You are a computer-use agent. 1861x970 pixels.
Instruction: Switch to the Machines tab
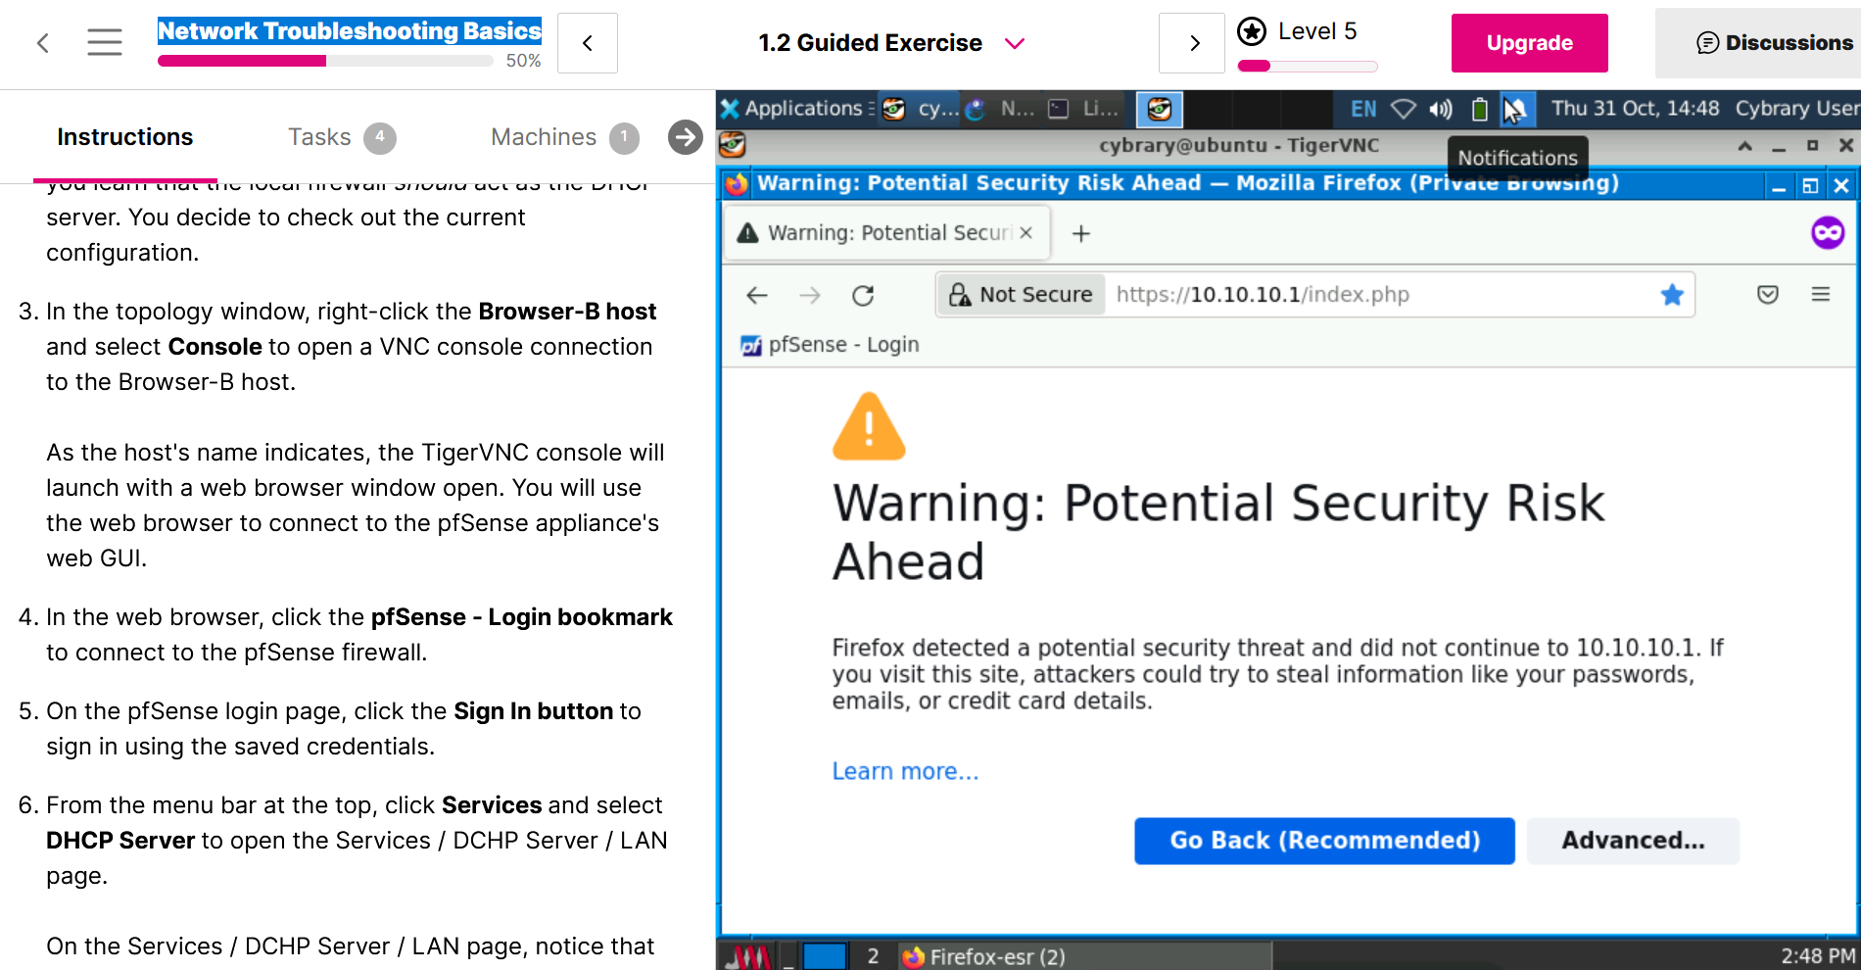tap(544, 137)
